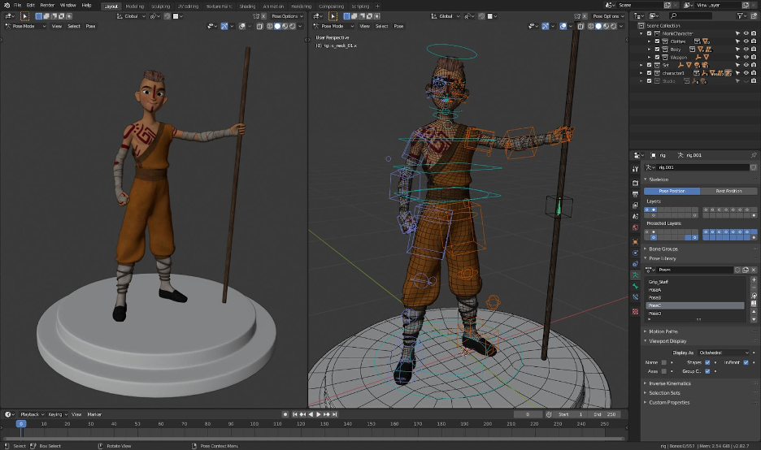Toggle render camera icon for MonkCharacter
Viewport: 761px width, 450px height.
point(754,33)
